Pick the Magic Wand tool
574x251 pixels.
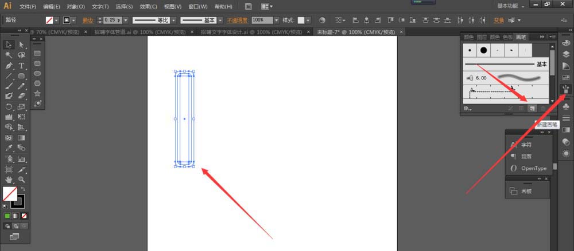(9, 55)
